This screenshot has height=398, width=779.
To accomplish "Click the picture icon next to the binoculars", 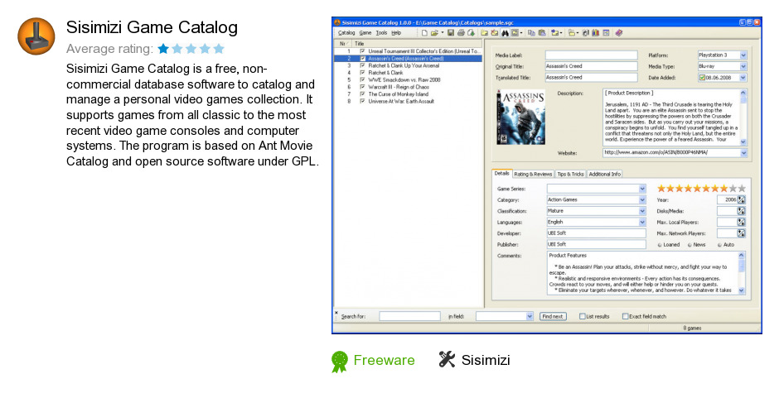I will click(515, 33).
